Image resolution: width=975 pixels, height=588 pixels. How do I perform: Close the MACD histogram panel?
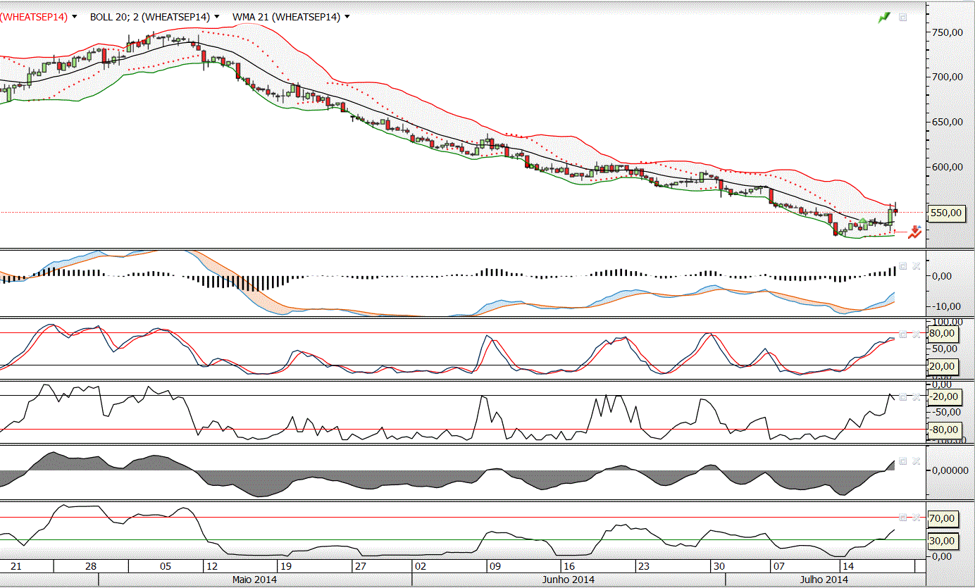tap(917, 265)
